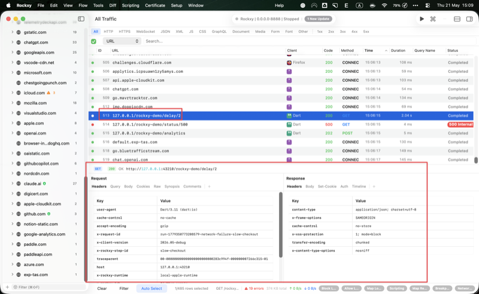Click the command-key shortcut icon in toolbar
The image size is (479, 294).
[x=433, y=19]
